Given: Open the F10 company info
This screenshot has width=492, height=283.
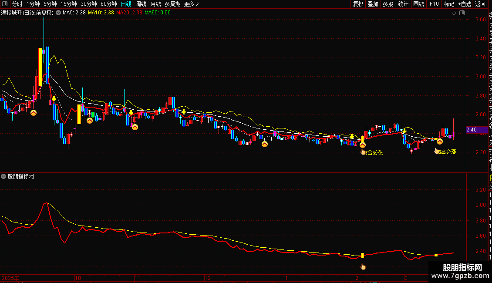Looking at the screenshot, I should click(x=434, y=4).
